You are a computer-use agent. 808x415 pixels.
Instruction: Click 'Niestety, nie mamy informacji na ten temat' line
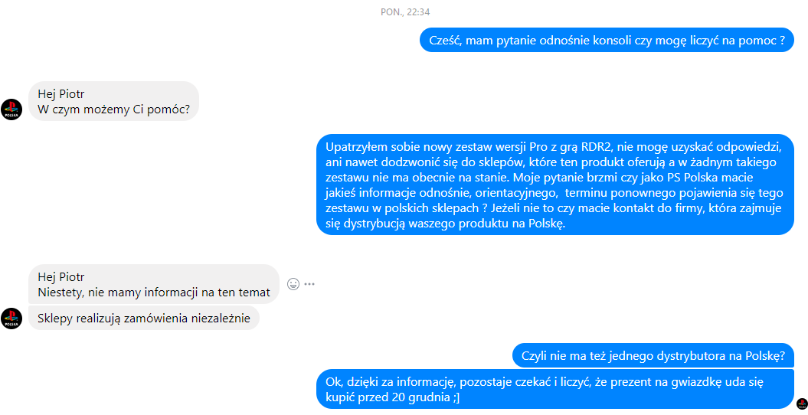[x=154, y=292]
